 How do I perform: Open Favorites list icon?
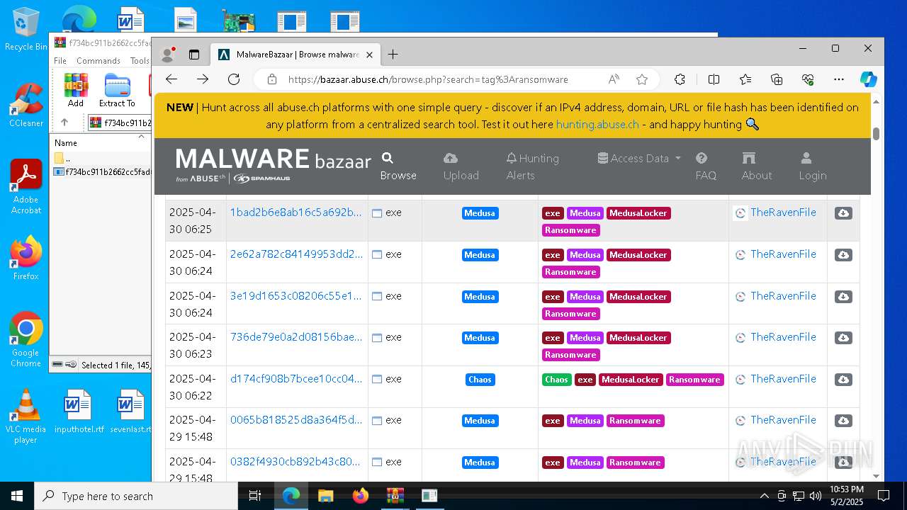click(745, 79)
